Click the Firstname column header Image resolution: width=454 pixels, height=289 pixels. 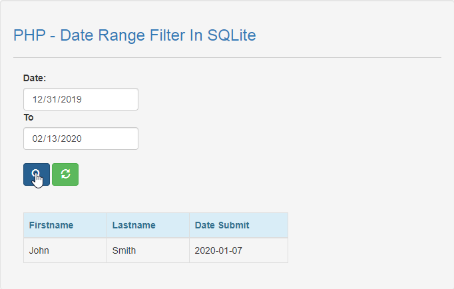tap(51, 225)
